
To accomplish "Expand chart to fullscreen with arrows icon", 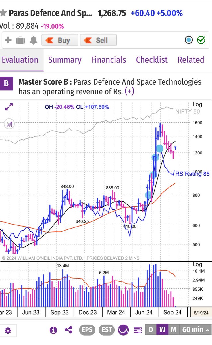I will (x=9, y=107).
